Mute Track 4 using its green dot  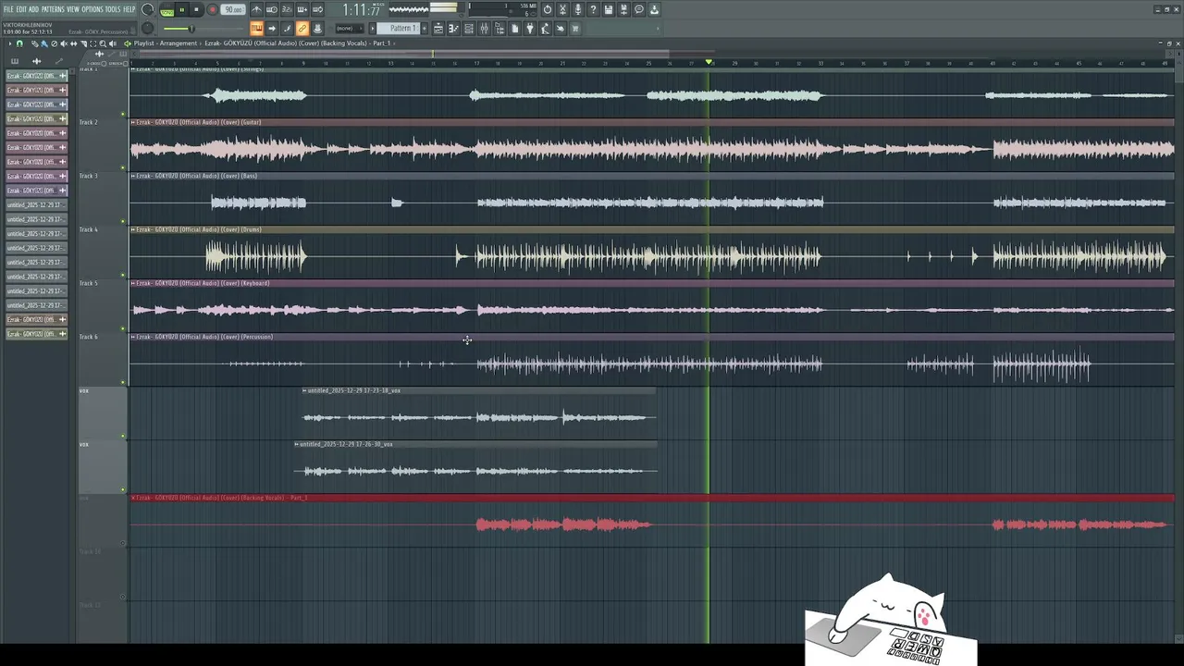(122, 275)
